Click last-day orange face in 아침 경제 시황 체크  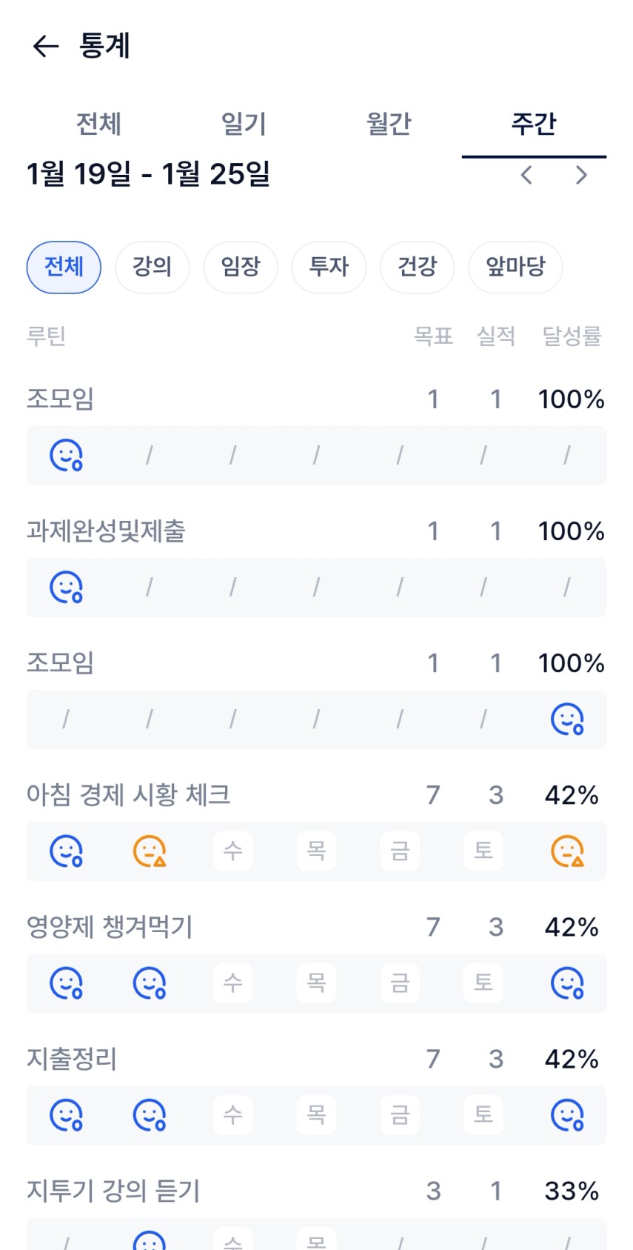pyautogui.click(x=567, y=851)
